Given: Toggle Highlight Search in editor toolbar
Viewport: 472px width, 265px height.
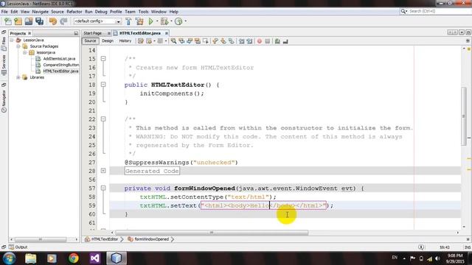Looking at the screenshot, I should coord(197,41).
